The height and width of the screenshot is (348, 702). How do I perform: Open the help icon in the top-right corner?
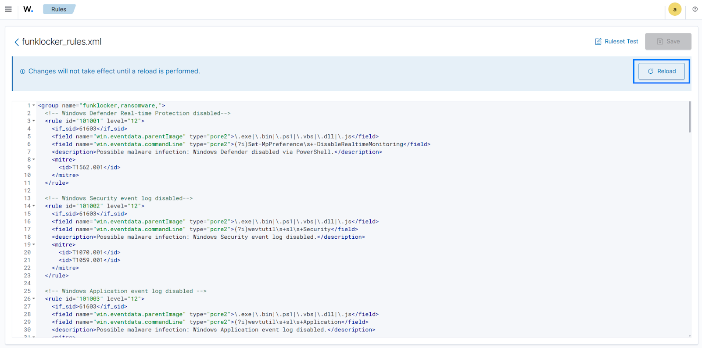click(695, 9)
